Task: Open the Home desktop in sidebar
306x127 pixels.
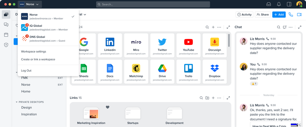Action: click(x=26, y=91)
